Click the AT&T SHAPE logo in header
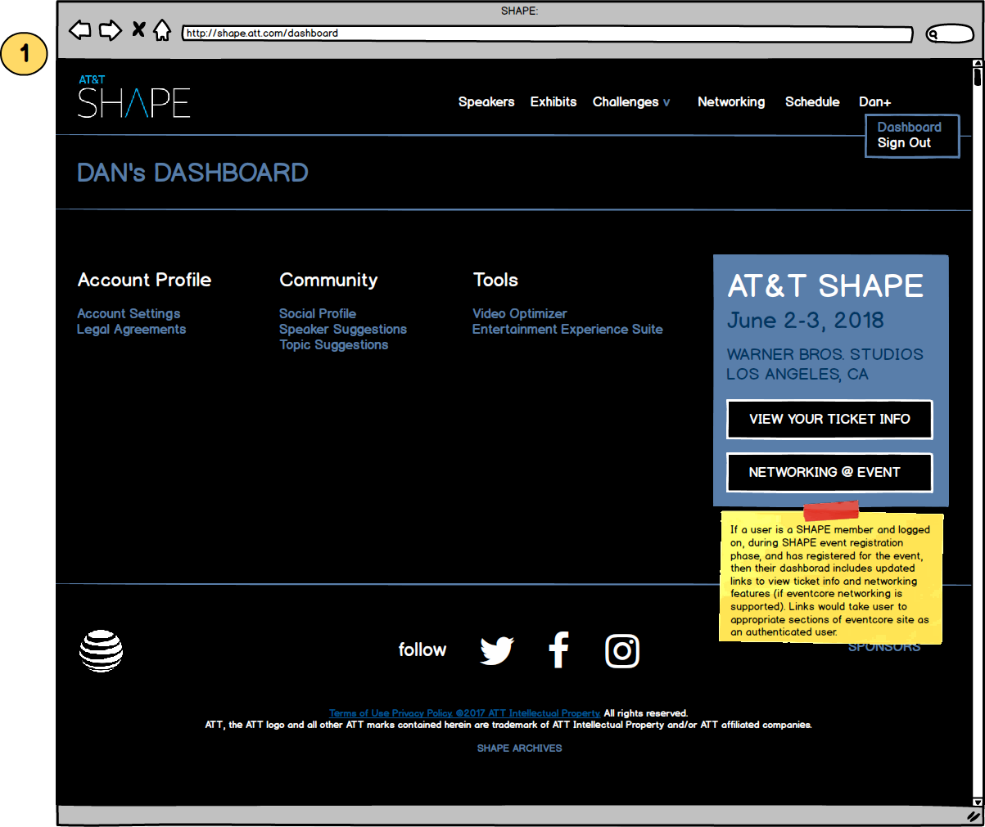This screenshot has height=827, width=985. (133, 97)
